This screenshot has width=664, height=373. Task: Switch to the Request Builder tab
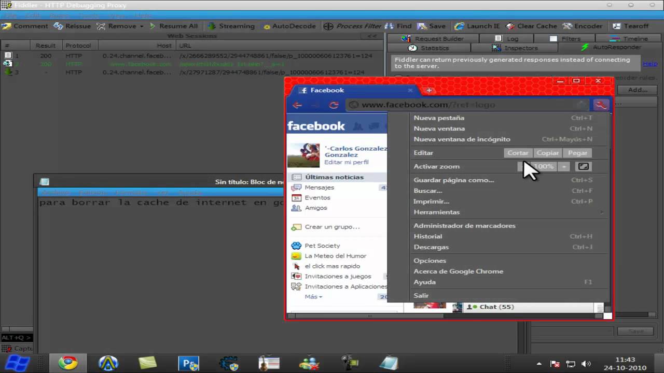pos(433,39)
